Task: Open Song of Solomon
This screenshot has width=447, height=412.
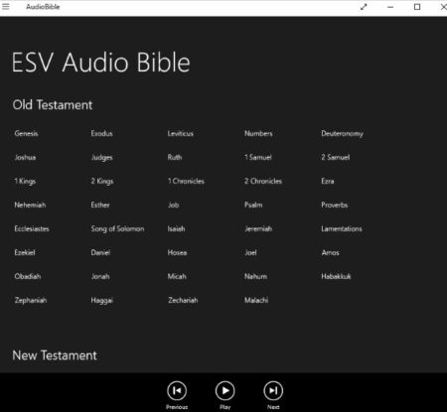Action: click(117, 228)
